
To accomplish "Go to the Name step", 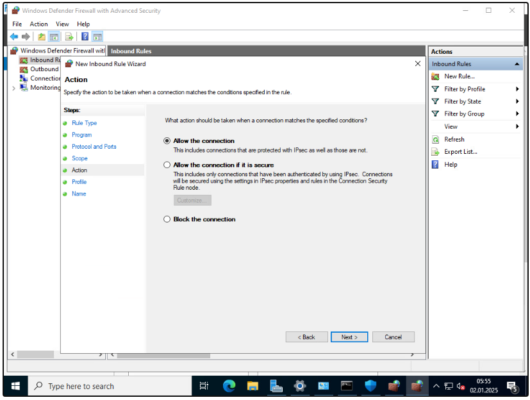I will (x=79, y=194).
